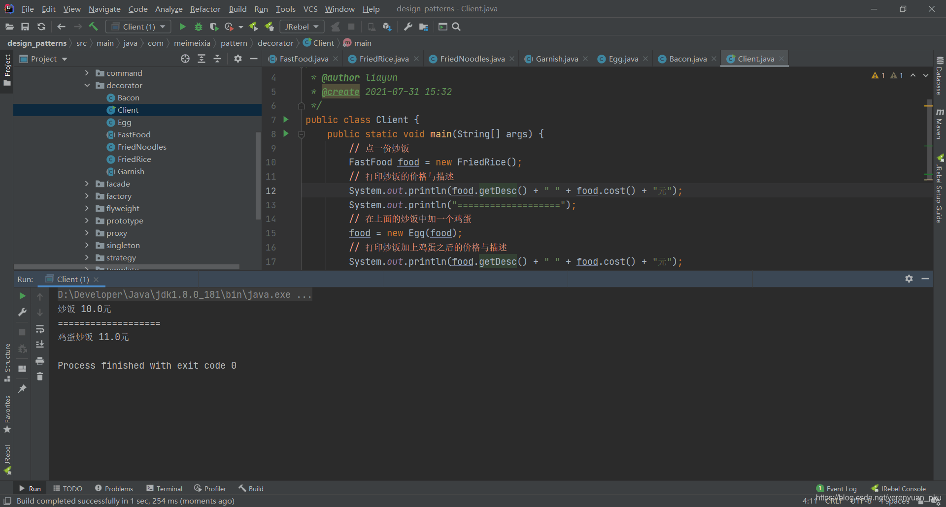Open the Refactor menu

pos(205,9)
